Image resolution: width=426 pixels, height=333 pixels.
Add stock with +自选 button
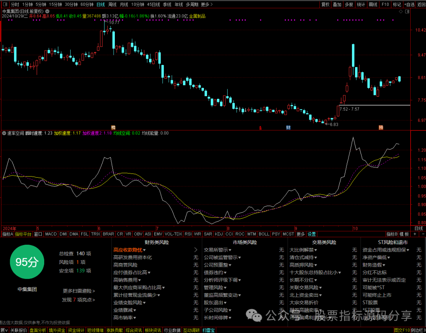click(x=409, y=4)
